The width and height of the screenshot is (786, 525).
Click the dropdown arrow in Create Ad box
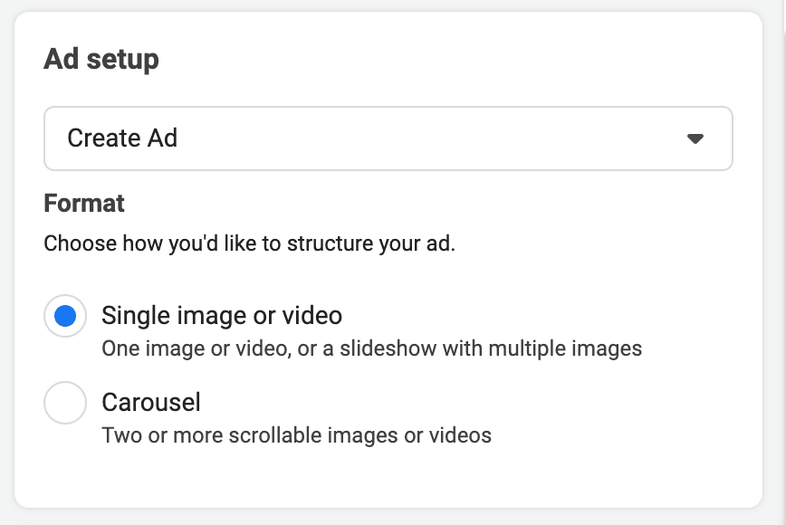(695, 138)
